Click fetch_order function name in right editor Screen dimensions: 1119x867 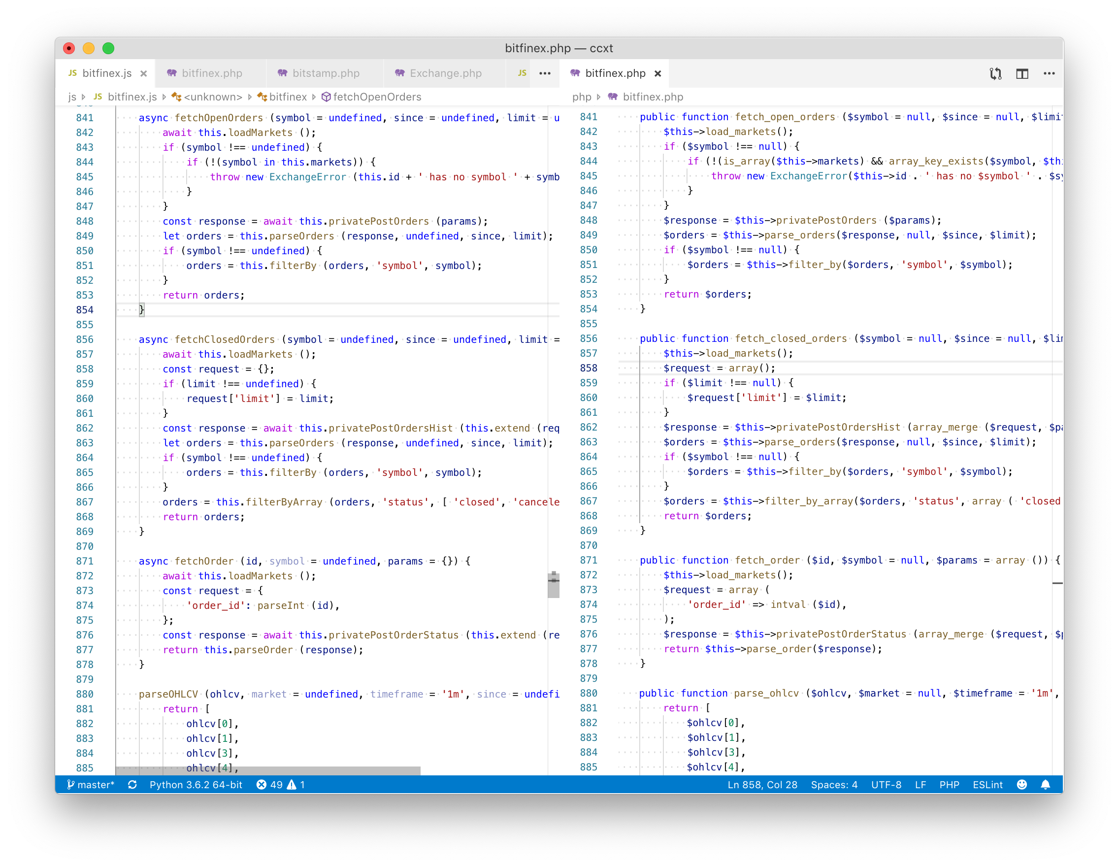[767, 560]
